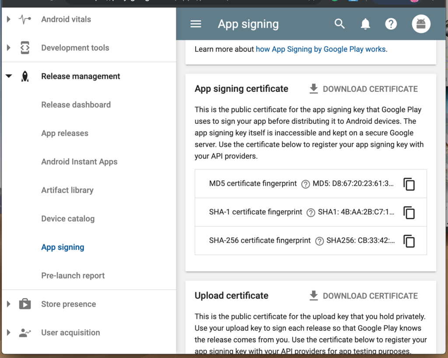Download the upload certificate

(x=363, y=296)
